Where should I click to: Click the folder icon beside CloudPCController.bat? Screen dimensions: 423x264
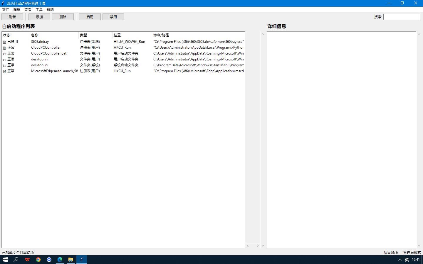(x=4, y=53)
